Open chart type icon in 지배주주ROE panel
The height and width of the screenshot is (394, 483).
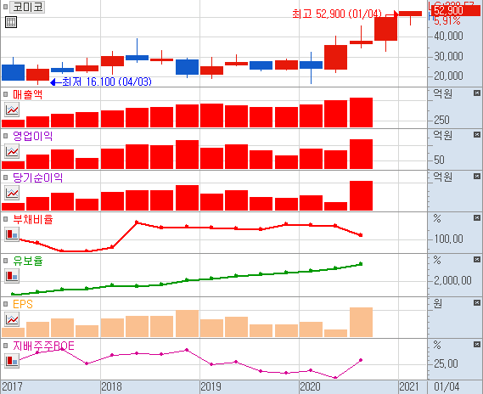pos(12,360)
